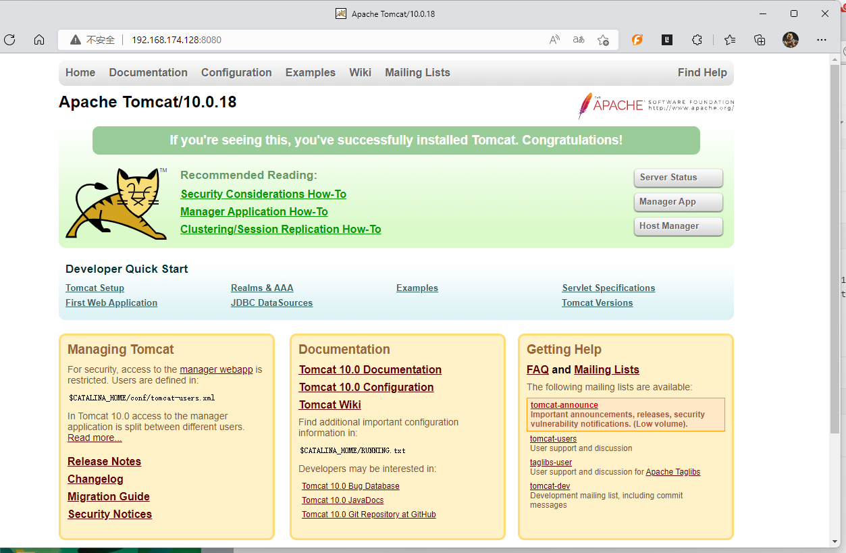Open Manager Application How-To link
846x553 pixels.
tap(254, 212)
